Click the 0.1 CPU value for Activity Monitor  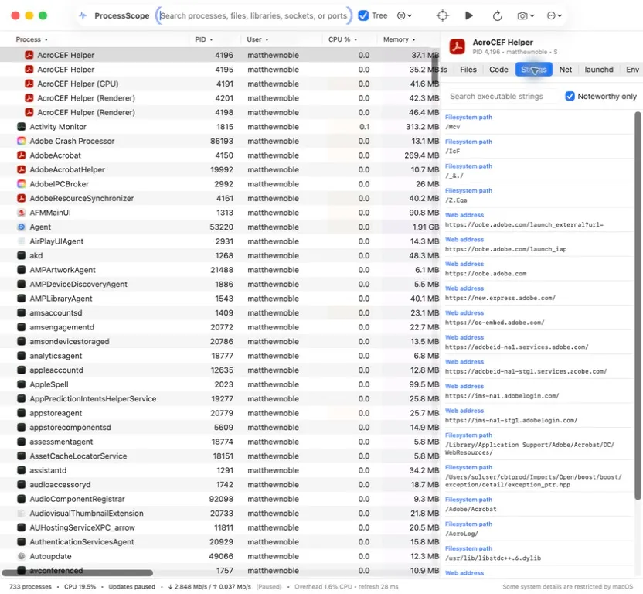tap(364, 126)
